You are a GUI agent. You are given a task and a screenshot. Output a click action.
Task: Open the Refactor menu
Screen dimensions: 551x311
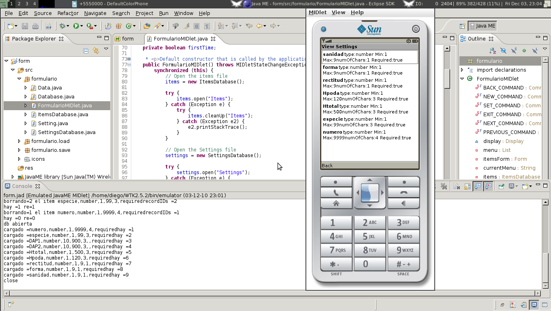click(68, 13)
